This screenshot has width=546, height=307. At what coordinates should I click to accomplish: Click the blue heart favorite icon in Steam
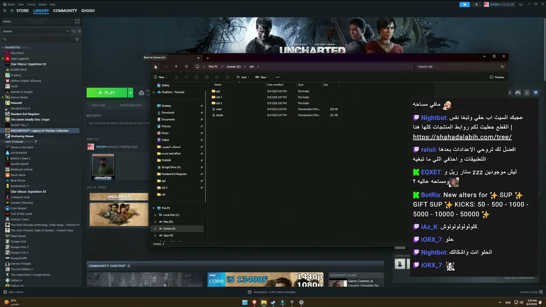click(x=536, y=93)
